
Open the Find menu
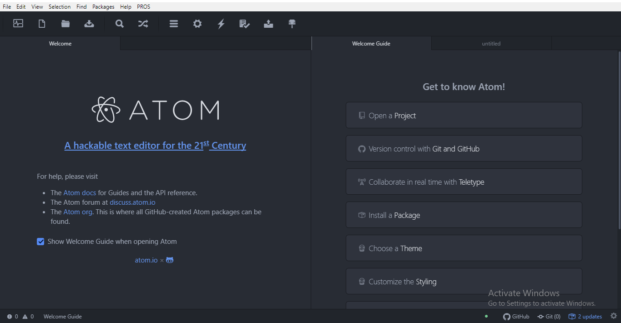[x=81, y=7]
